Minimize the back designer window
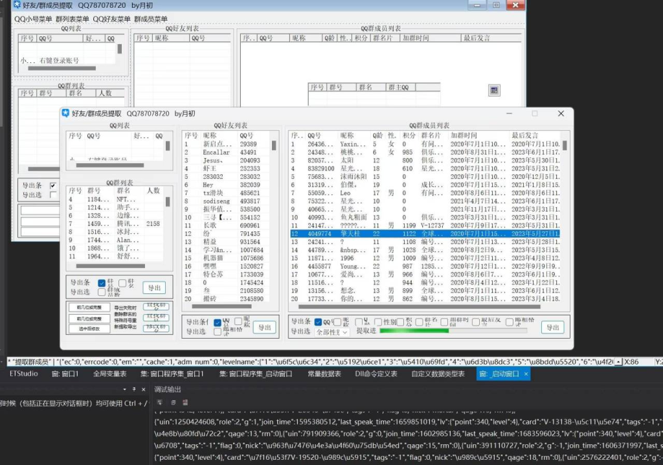Image resolution: width=663 pixels, height=465 pixels. pyautogui.click(x=477, y=5)
